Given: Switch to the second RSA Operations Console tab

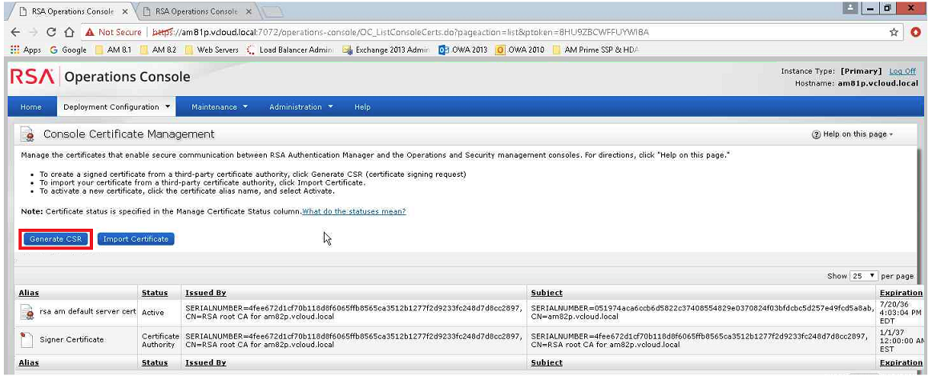Looking at the screenshot, I should tap(195, 11).
